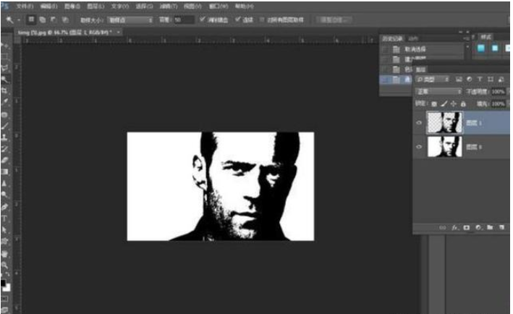Click the foreground color swatch

[x=4, y=283]
